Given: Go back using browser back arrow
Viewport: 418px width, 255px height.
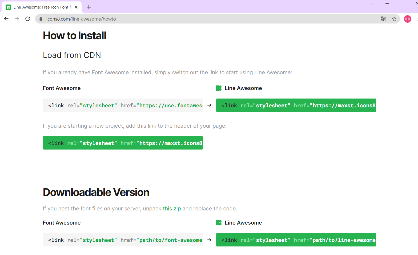Looking at the screenshot, I should tap(6, 19).
